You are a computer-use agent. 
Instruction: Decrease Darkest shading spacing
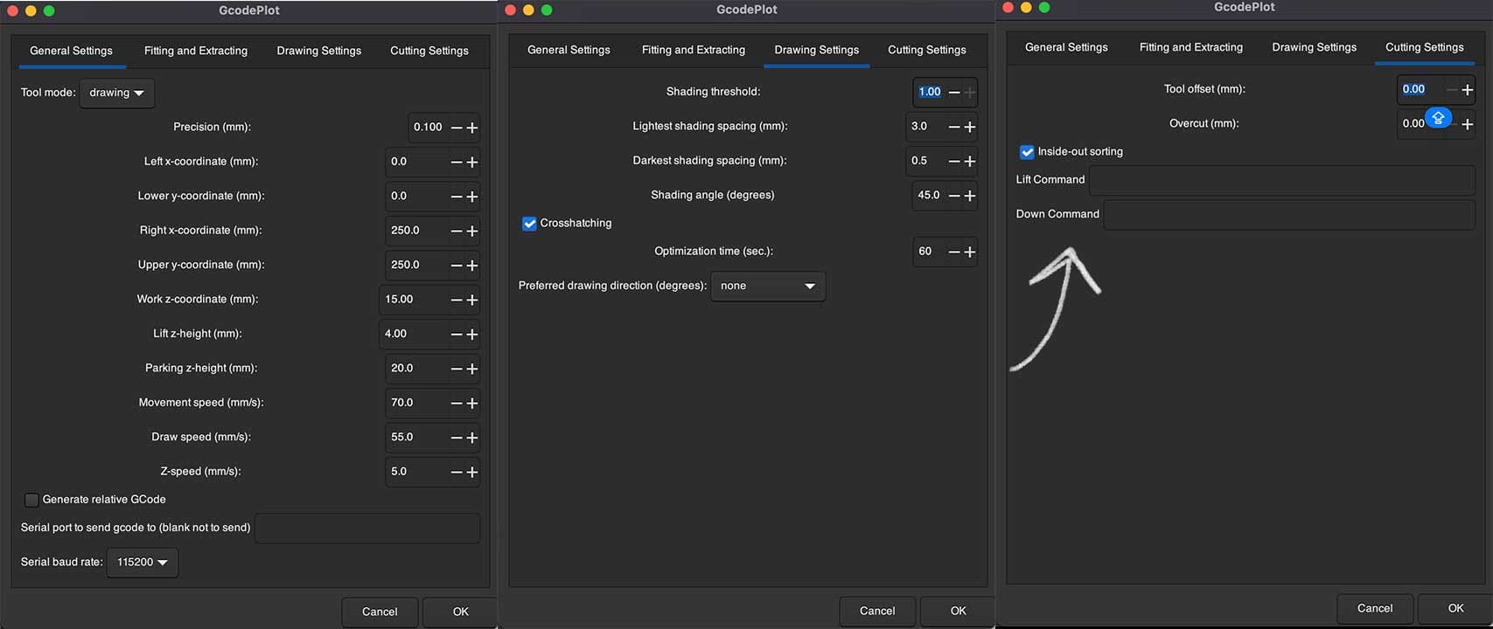pos(954,161)
